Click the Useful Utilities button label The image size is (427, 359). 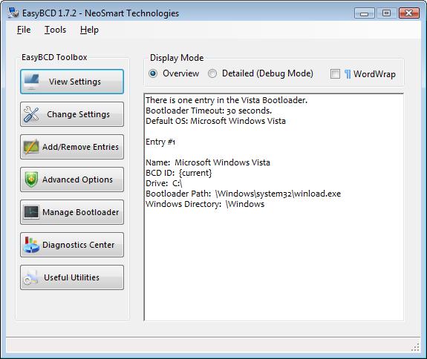coord(71,277)
